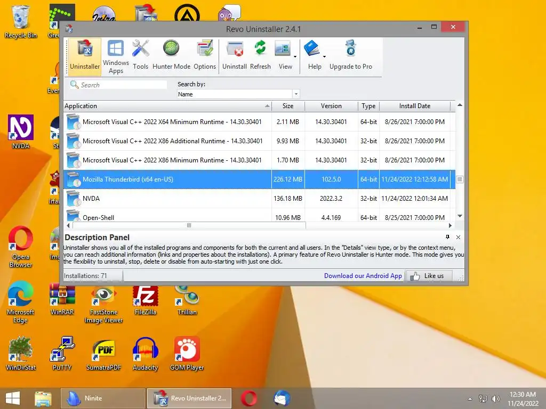Click scroll down arrow of program list
This screenshot has height=409, width=546.
pyautogui.click(x=460, y=216)
